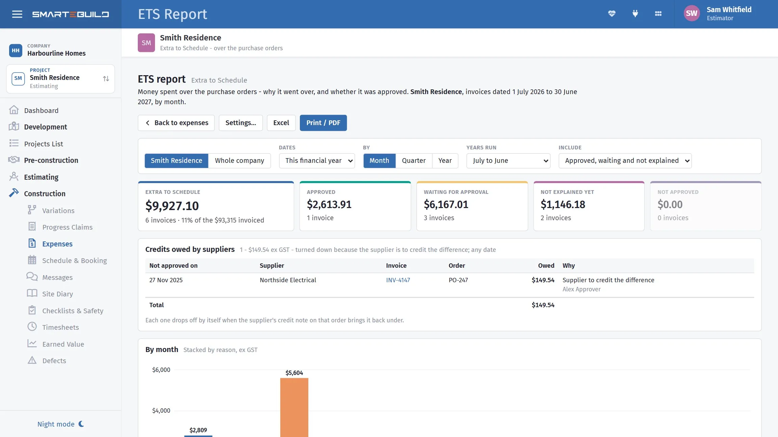778x437 pixels.
Task: Open invoice INV-4147 link
Action: [398, 280]
